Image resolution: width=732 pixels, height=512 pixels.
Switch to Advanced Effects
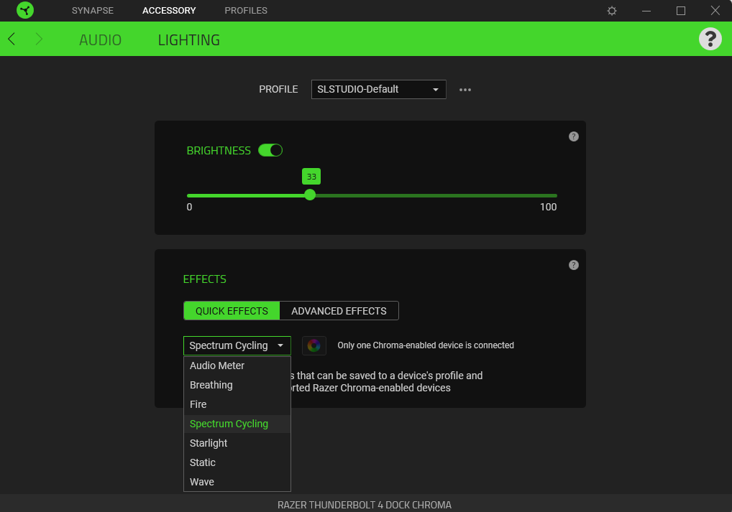coord(339,311)
